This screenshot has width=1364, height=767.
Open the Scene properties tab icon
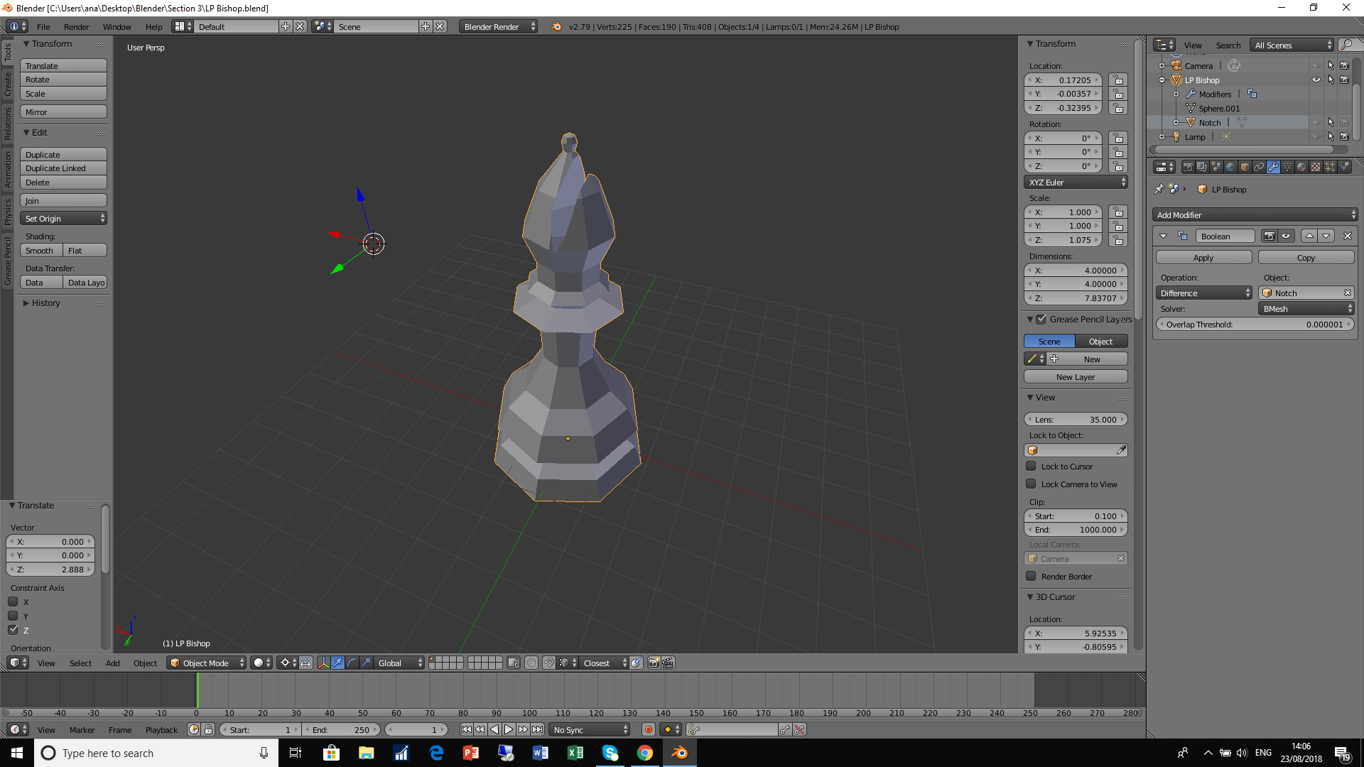click(1216, 167)
